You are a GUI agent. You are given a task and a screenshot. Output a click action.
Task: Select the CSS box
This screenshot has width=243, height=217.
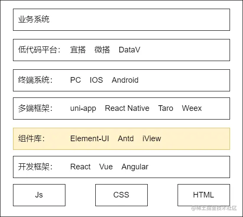coord(121,195)
